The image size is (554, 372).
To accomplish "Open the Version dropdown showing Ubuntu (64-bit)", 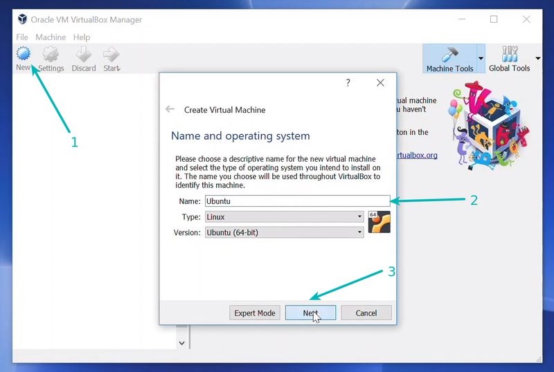I will (x=285, y=232).
